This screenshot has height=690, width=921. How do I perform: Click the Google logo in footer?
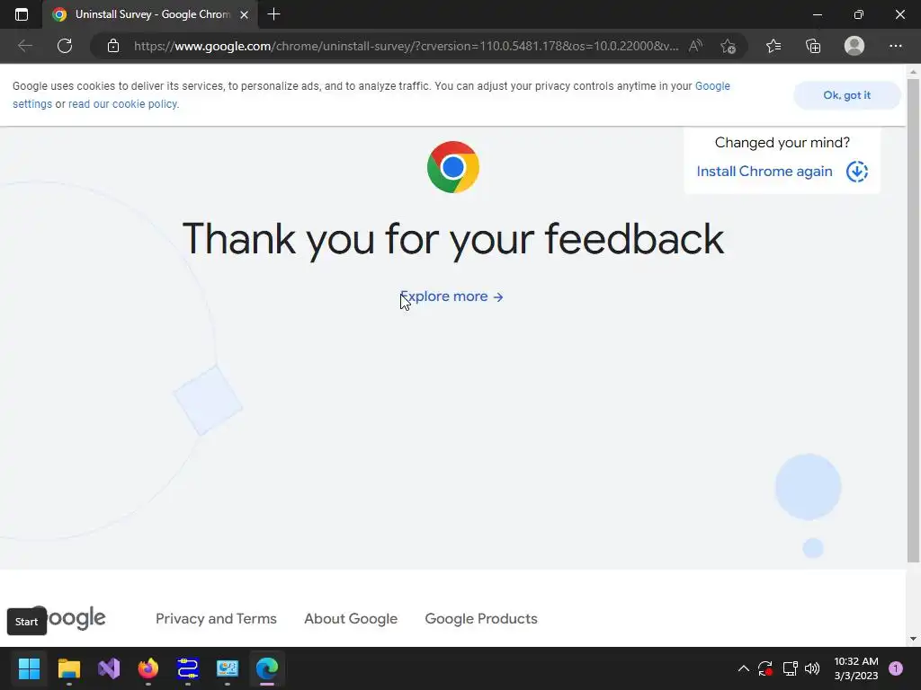pos(68,617)
